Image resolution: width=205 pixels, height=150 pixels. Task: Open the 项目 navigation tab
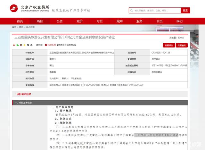[40, 21]
